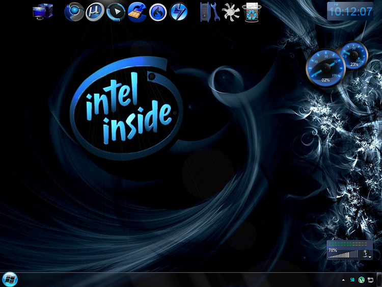
Task: Click the small memory gauge showing 23%
Action: 354,56
